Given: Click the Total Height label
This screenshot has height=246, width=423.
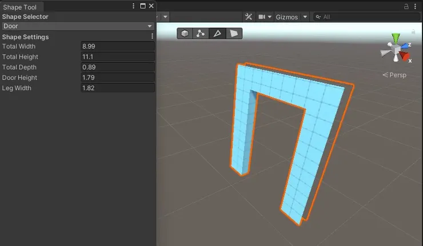Looking at the screenshot, I should pyautogui.click(x=20, y=57).
